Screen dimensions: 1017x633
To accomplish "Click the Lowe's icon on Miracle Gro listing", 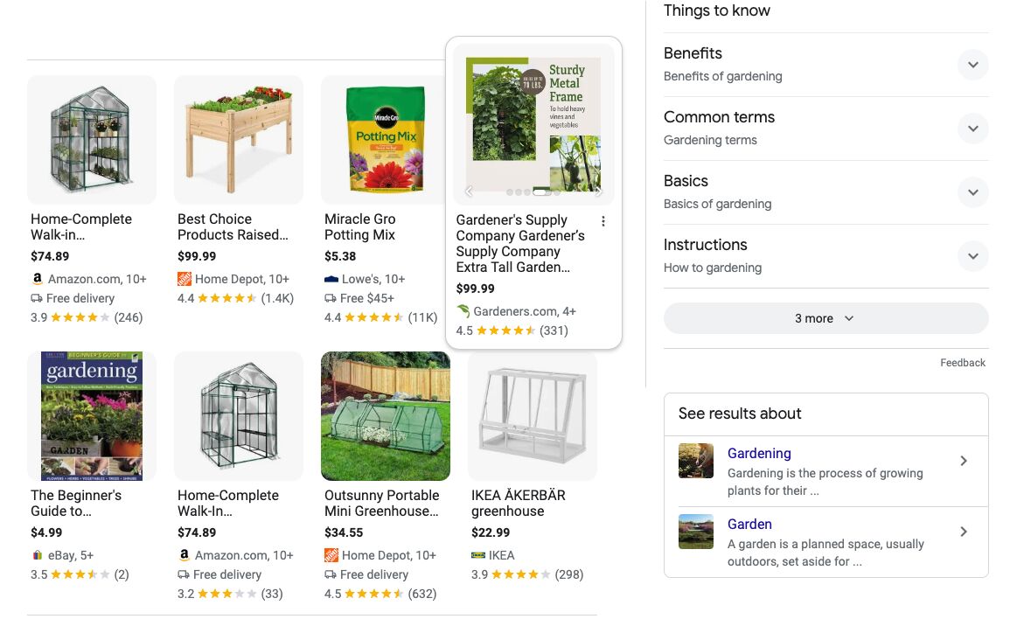I will 331,278.
